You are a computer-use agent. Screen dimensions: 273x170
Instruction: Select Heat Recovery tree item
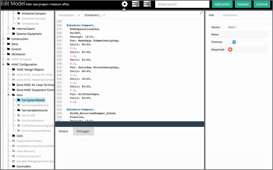click(26, 151)
